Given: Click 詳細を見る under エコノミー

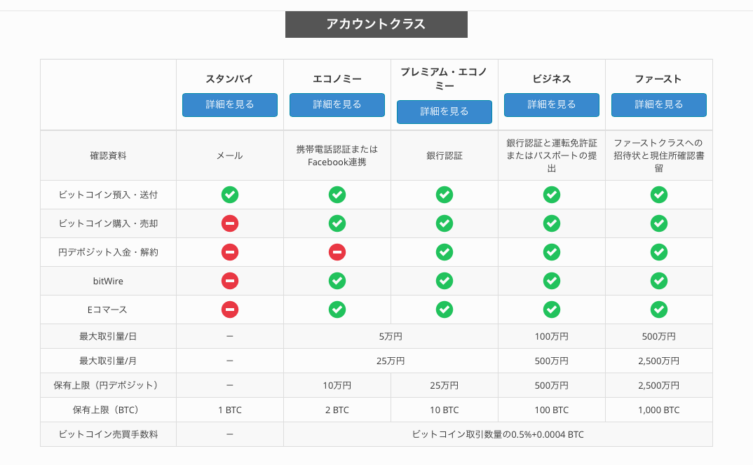Looking at the screenshot, I should tap(337, 104).
